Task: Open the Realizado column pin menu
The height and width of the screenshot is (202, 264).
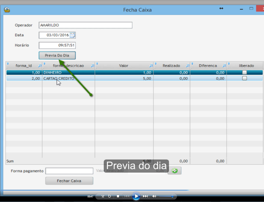Action: point(156,63)
